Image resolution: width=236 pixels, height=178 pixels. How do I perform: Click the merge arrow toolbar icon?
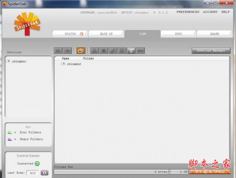point(131,51)
